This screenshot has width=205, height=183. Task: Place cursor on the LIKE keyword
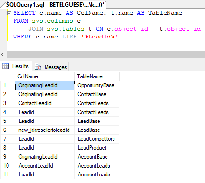69,37
